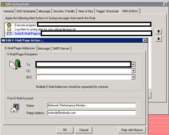Open the Trigger Threshold tab

(x=107, y=11)
